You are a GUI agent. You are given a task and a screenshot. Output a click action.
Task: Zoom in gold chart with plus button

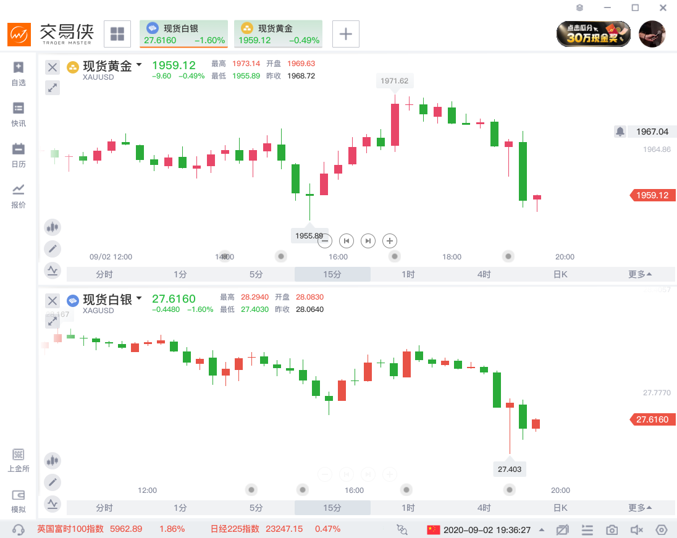tap(389, 241)
